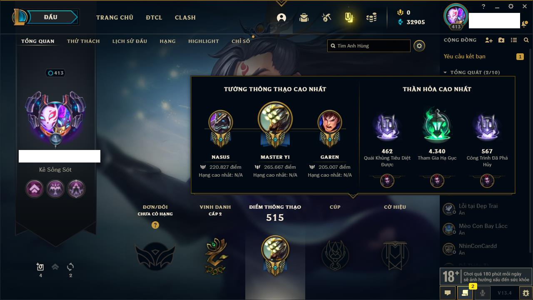
Task: Open the Collection backpack icon
Action: (304, 17)
